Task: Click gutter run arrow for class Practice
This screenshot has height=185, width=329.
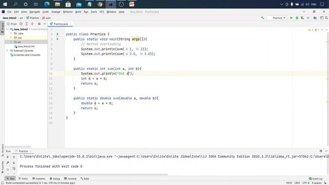Action: pos(58,34)
